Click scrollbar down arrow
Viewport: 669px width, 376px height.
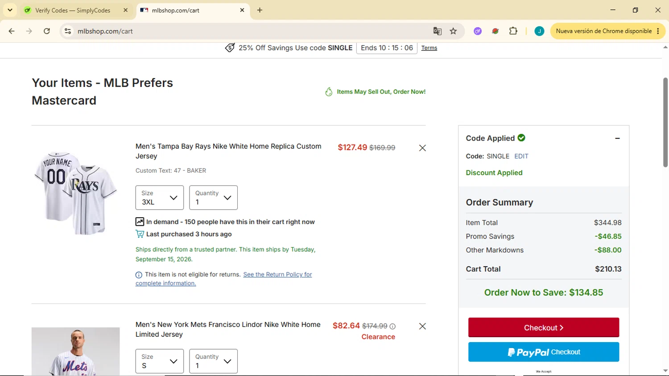665,371
